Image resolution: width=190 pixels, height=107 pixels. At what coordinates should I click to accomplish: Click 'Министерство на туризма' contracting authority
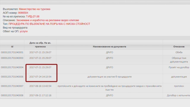(34, 9)
